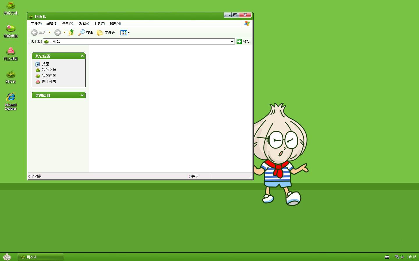Image resolution: width=419 pixels, height=261 pixels.
Task: Click the 回收站 title bar icon
Action: point(31,17)
